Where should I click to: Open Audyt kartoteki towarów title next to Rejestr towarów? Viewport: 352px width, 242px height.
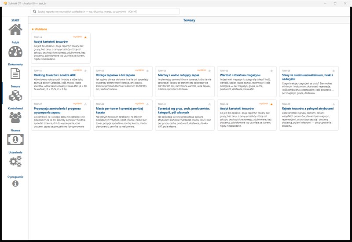(x=237, y=108)
